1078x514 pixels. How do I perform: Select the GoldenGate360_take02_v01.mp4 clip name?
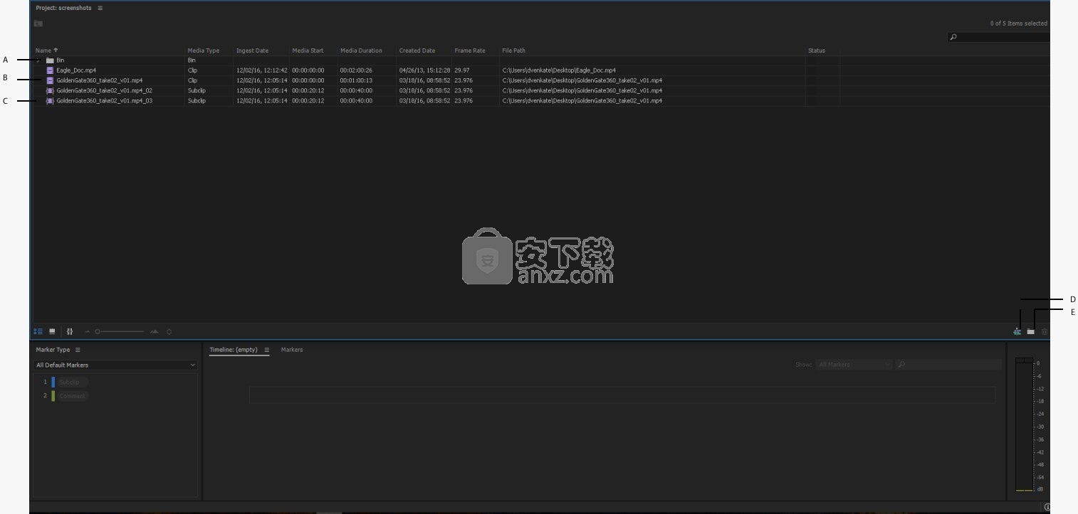click(100, 80)
